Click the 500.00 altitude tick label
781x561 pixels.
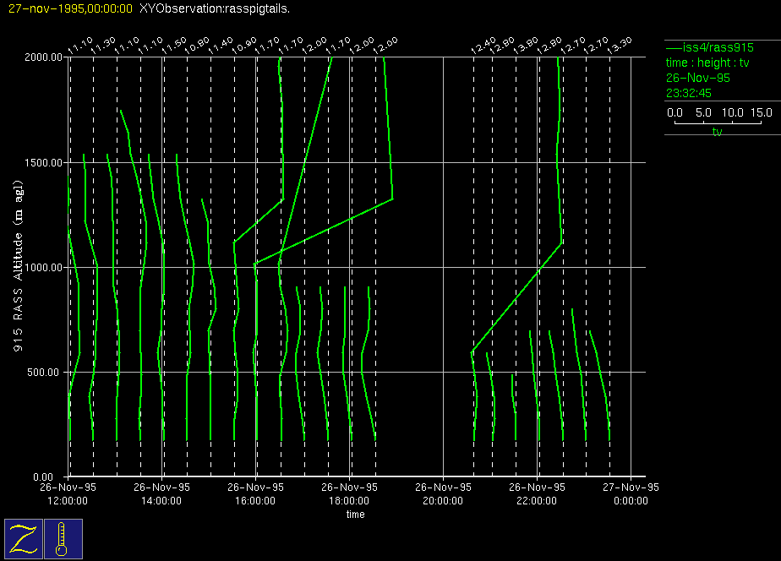[46, 372]
